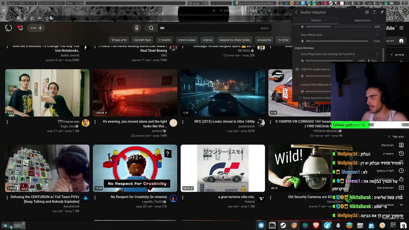Open the red-lit evening room video thumbnail
Viewport: 409px width, 230px height.
pos(135,93)
